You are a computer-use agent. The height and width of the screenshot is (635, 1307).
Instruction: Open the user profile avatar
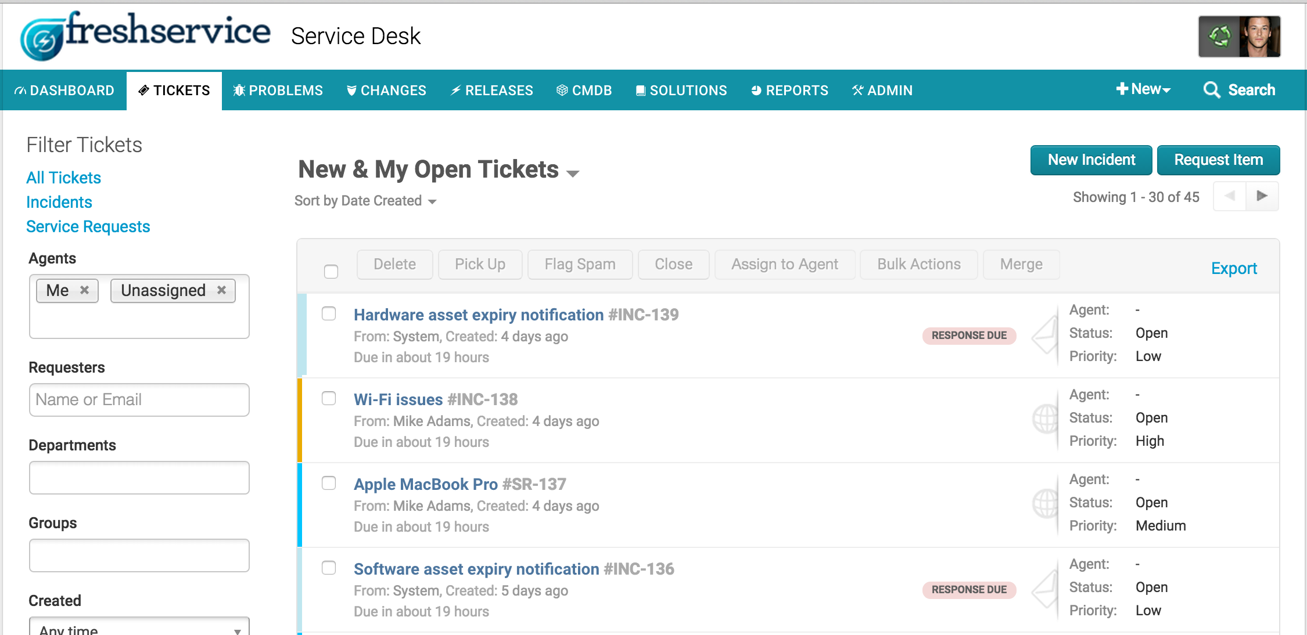click(1259, 37)
